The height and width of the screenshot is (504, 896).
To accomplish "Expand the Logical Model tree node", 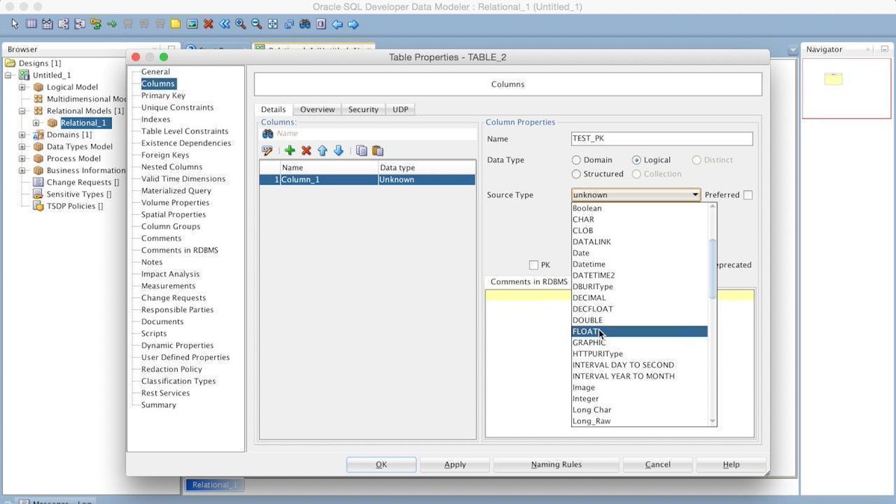I will pyautogui.click(x=22, y=87).
